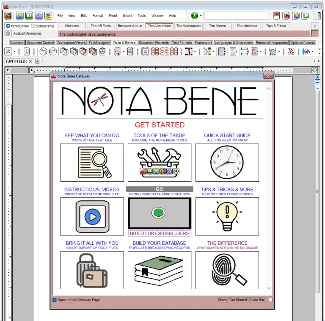Click the Gateway scroll down chevron
Viewport: 325px width, 321px height.
(269, 288)
